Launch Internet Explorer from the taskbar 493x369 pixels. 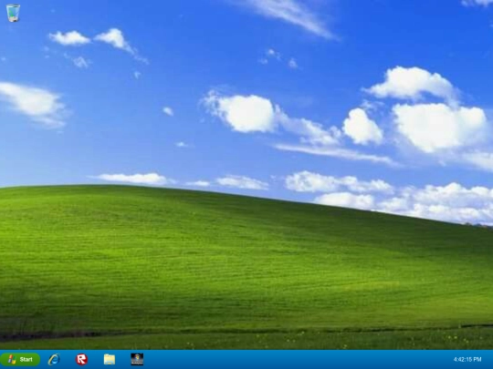54,359
